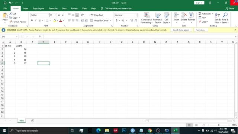Switch to the Formulas tab

(x=53, y=9)
